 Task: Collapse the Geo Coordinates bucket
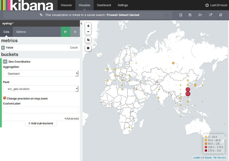click(5, 61)
